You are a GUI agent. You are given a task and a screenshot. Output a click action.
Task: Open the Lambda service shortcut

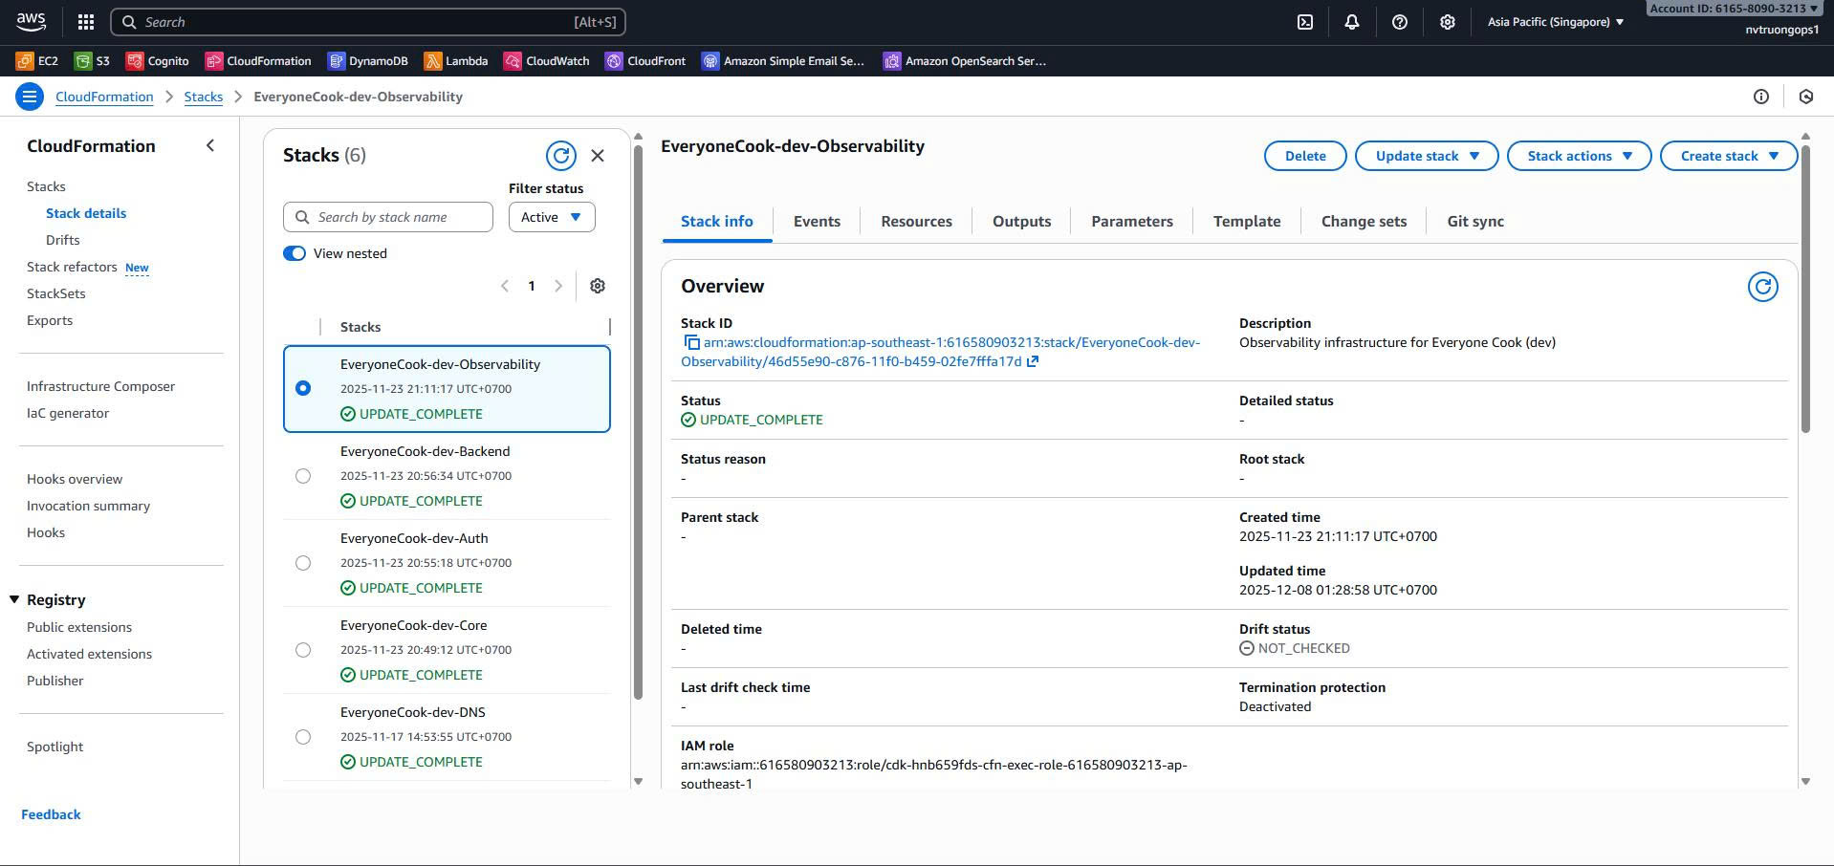[x=456, y=61]
